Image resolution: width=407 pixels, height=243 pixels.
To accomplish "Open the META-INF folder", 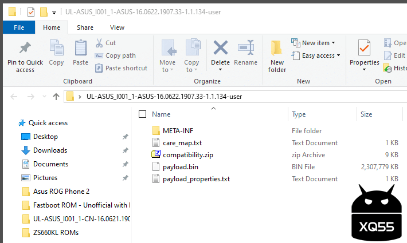I will coord(178,130).
